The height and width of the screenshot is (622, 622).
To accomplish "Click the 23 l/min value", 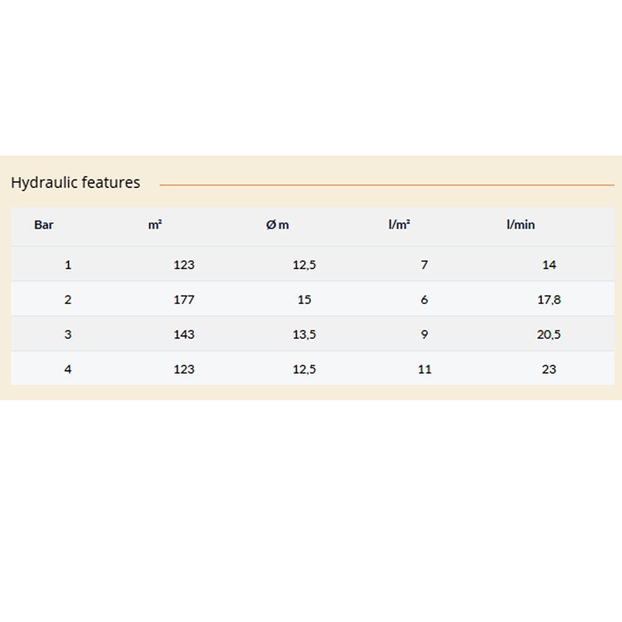I will click(x=549, y=369).
